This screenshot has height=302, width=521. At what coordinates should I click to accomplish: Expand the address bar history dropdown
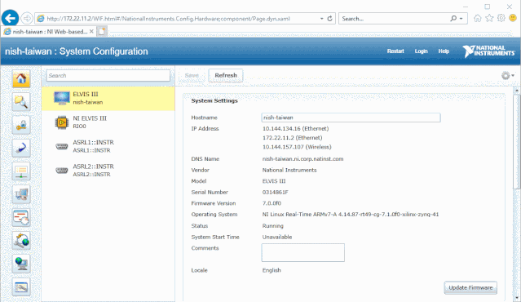[x=321, y=19]
